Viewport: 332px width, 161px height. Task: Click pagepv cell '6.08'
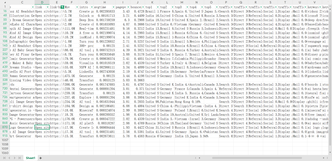point(123,106)
